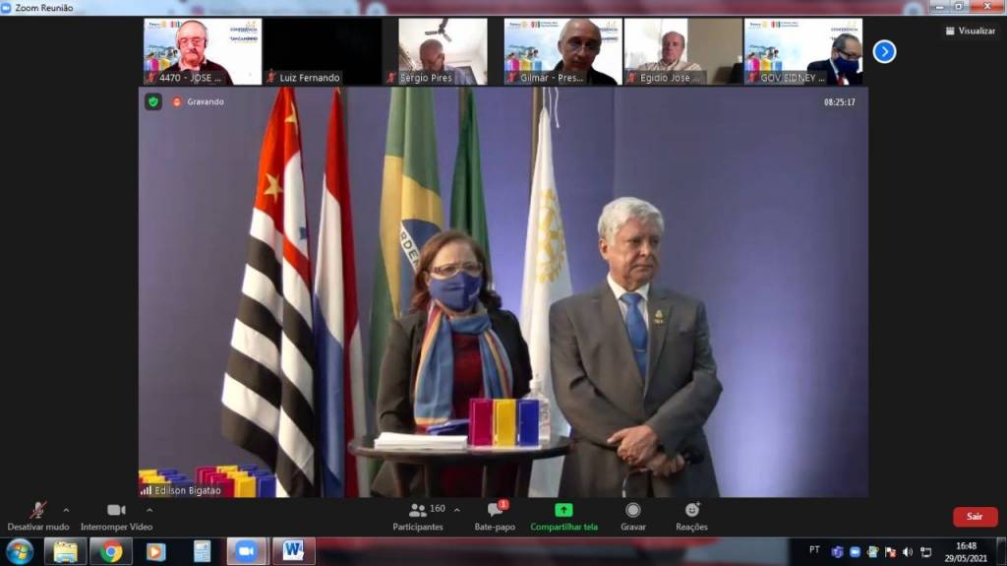Click the green encryption shield icon

pyautogui.click(x=153, y=101)
